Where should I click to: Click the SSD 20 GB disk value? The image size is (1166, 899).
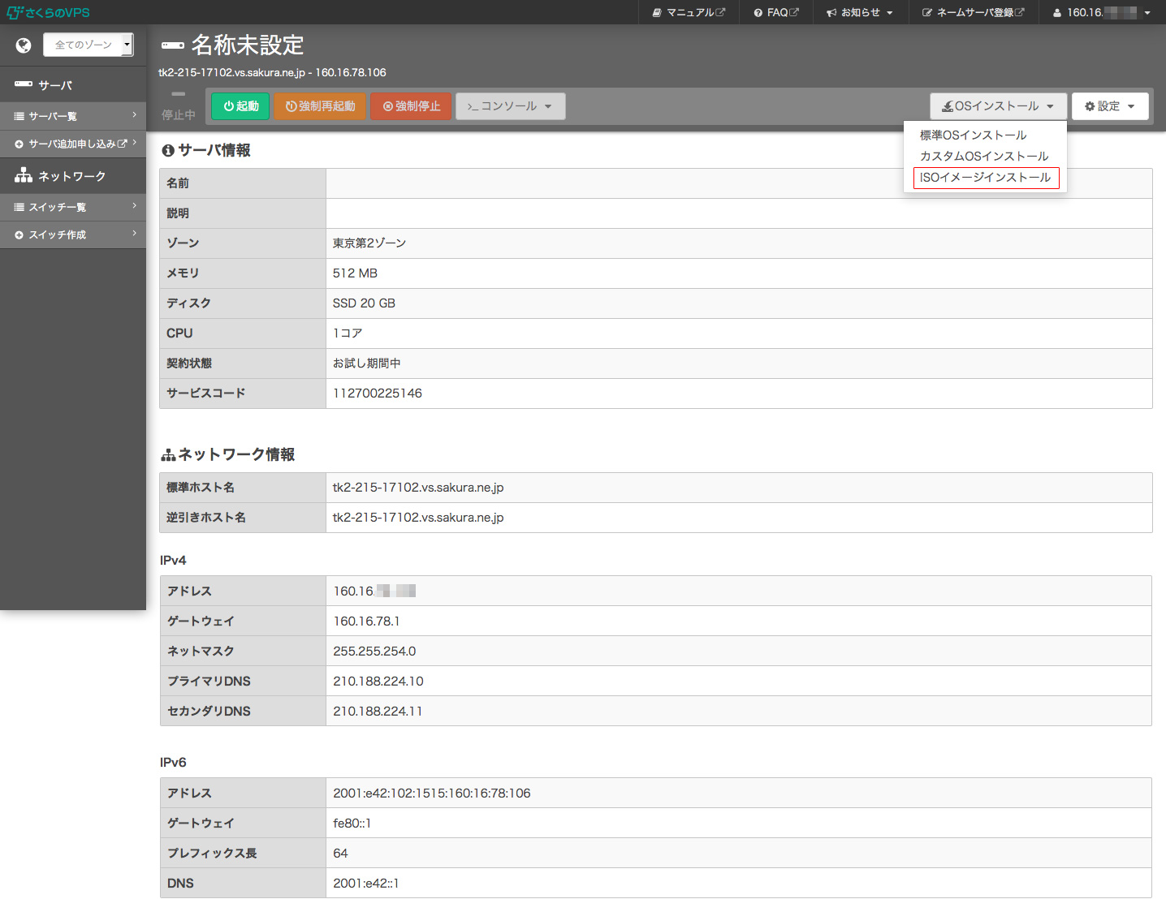click(364, 303)
